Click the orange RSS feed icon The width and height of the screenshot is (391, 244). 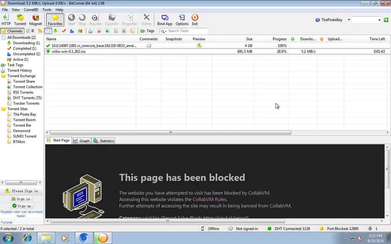[x=40, y=31]
